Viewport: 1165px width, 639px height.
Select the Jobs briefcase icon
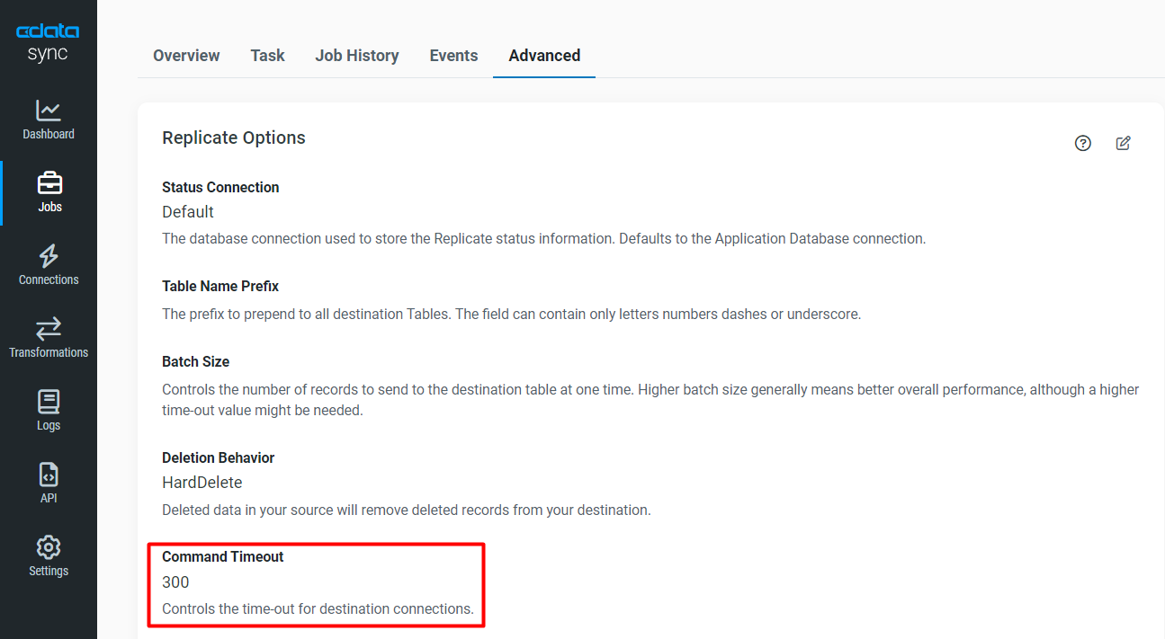click(x=49, y=183)
